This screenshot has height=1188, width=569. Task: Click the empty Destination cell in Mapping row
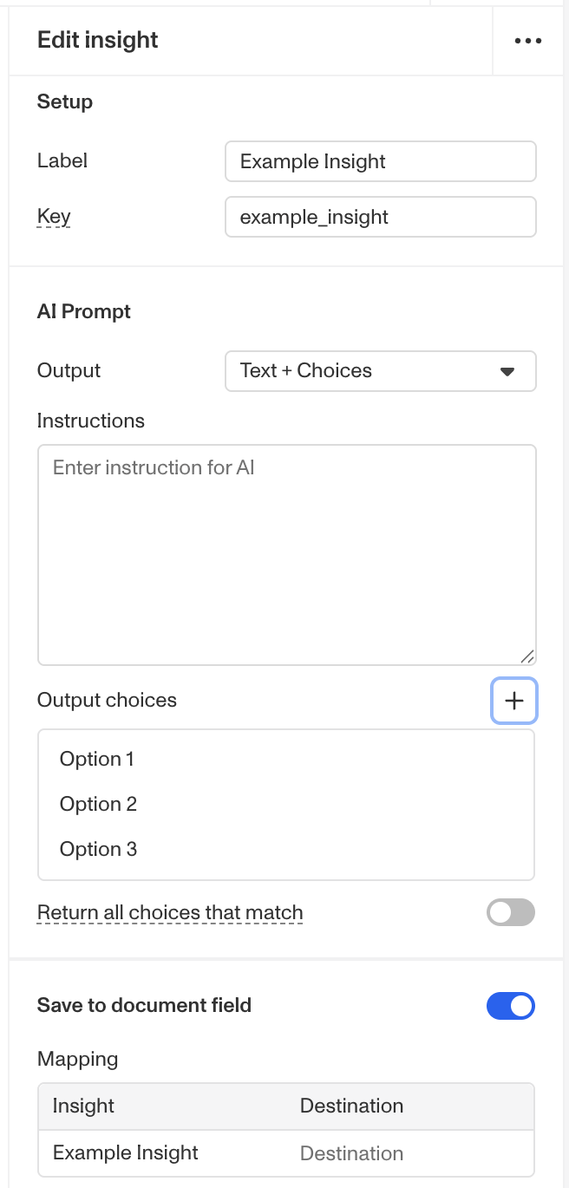351,1153
